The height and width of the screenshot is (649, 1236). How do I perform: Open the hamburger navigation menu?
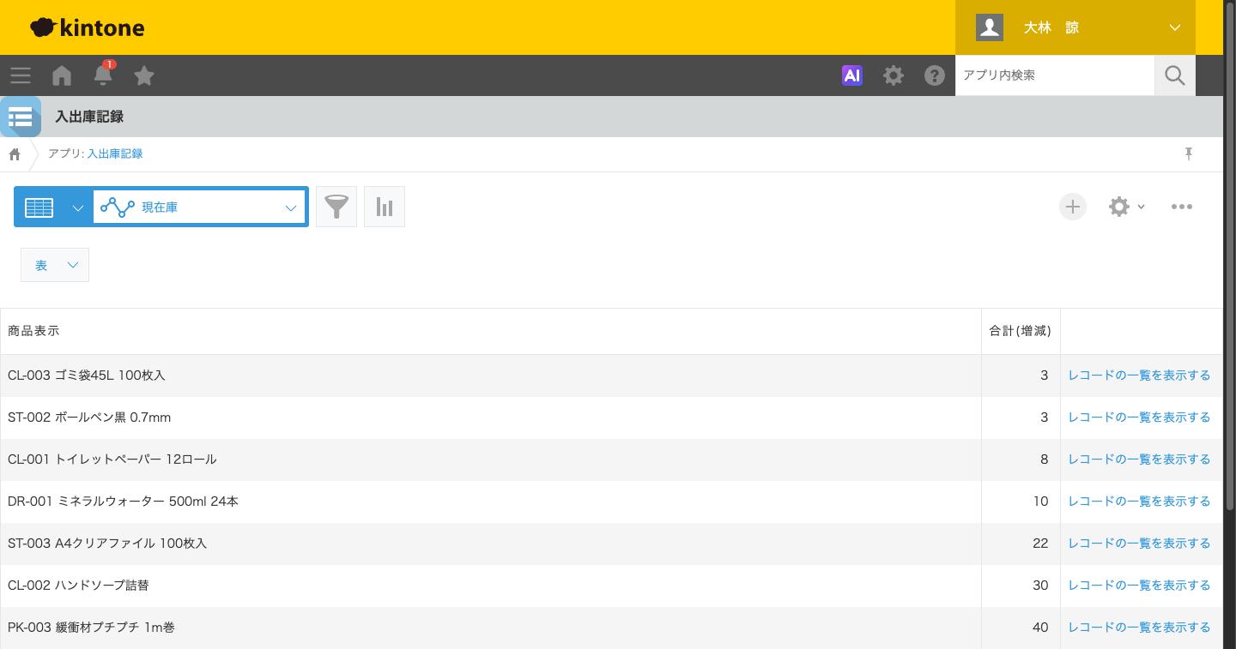[21, 75]
